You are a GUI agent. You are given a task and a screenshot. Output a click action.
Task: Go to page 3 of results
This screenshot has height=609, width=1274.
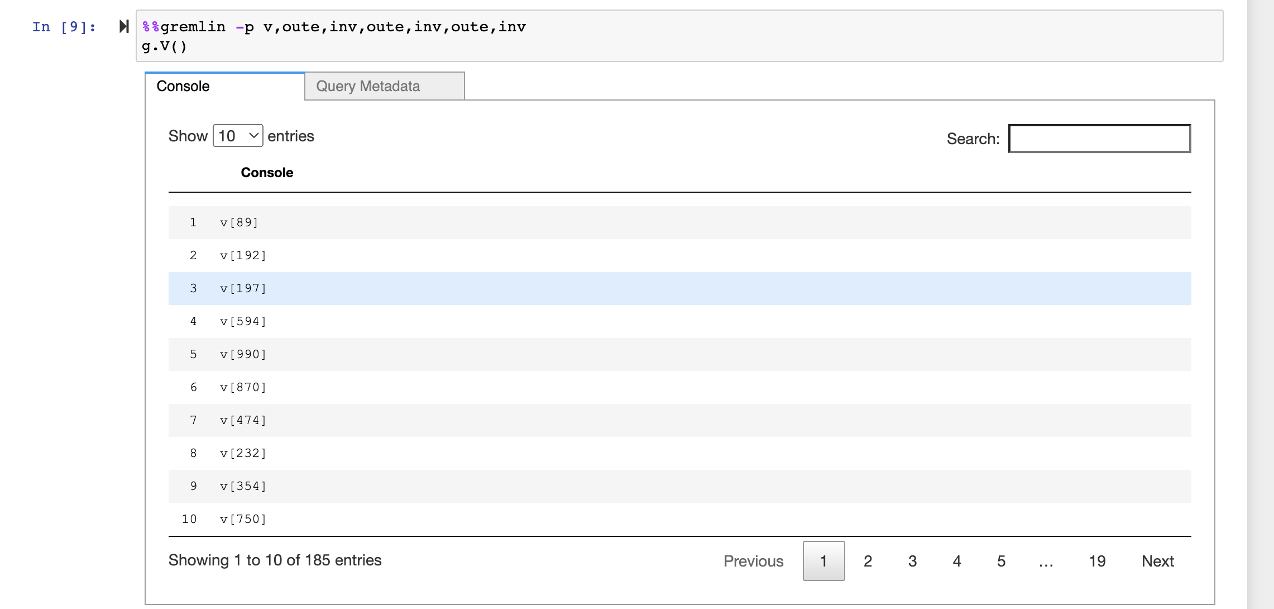pyautogui.click(x=912, y=561)
